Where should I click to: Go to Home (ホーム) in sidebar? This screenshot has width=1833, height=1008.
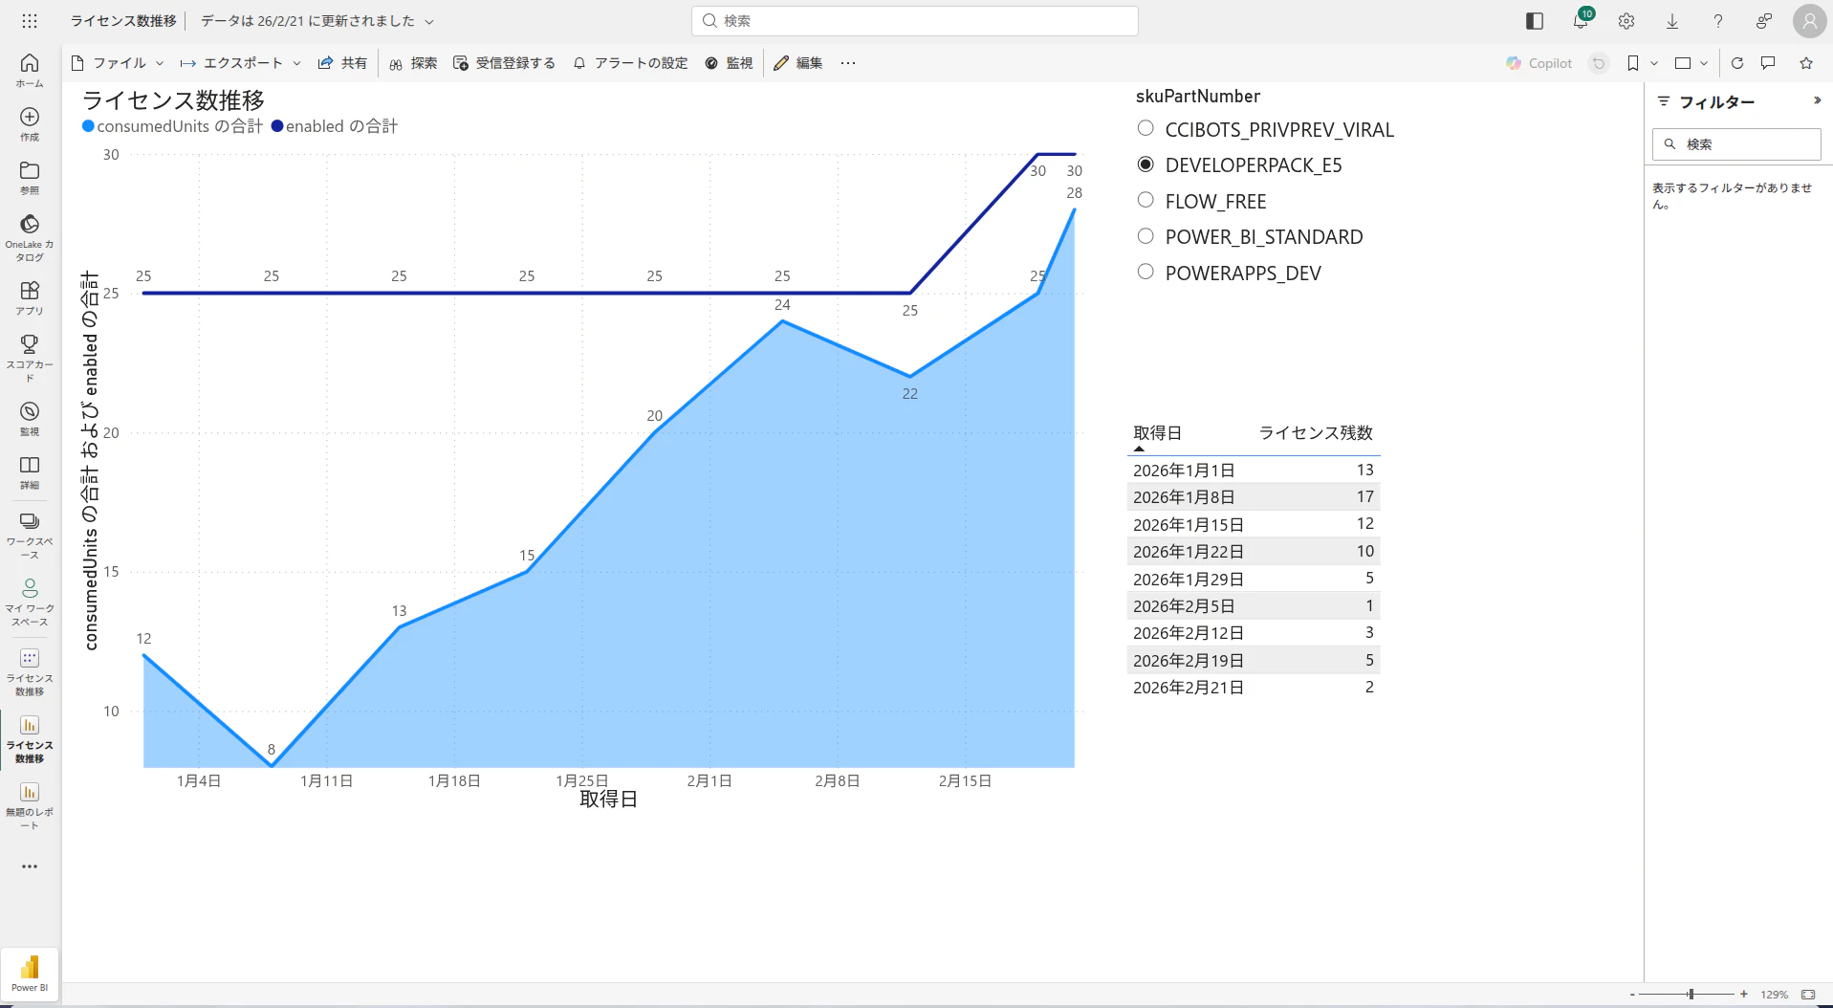[30, 70]
